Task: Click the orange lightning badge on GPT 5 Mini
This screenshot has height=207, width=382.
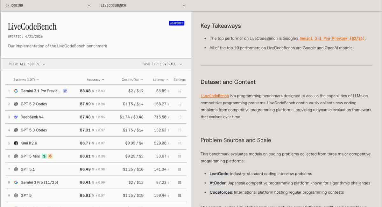Action: coord(50,156)
